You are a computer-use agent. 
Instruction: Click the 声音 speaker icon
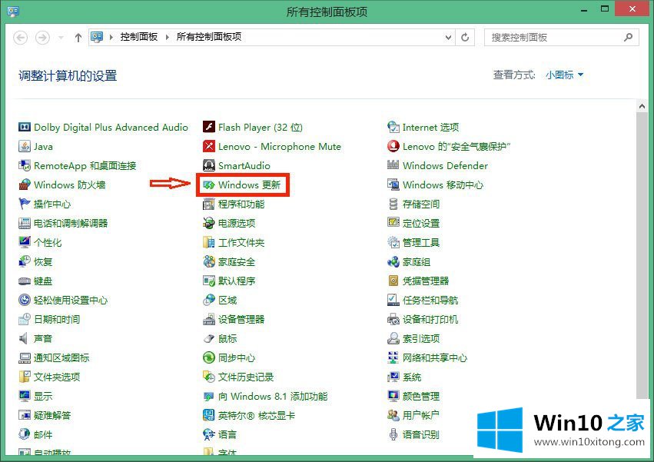tap(24, 338)
